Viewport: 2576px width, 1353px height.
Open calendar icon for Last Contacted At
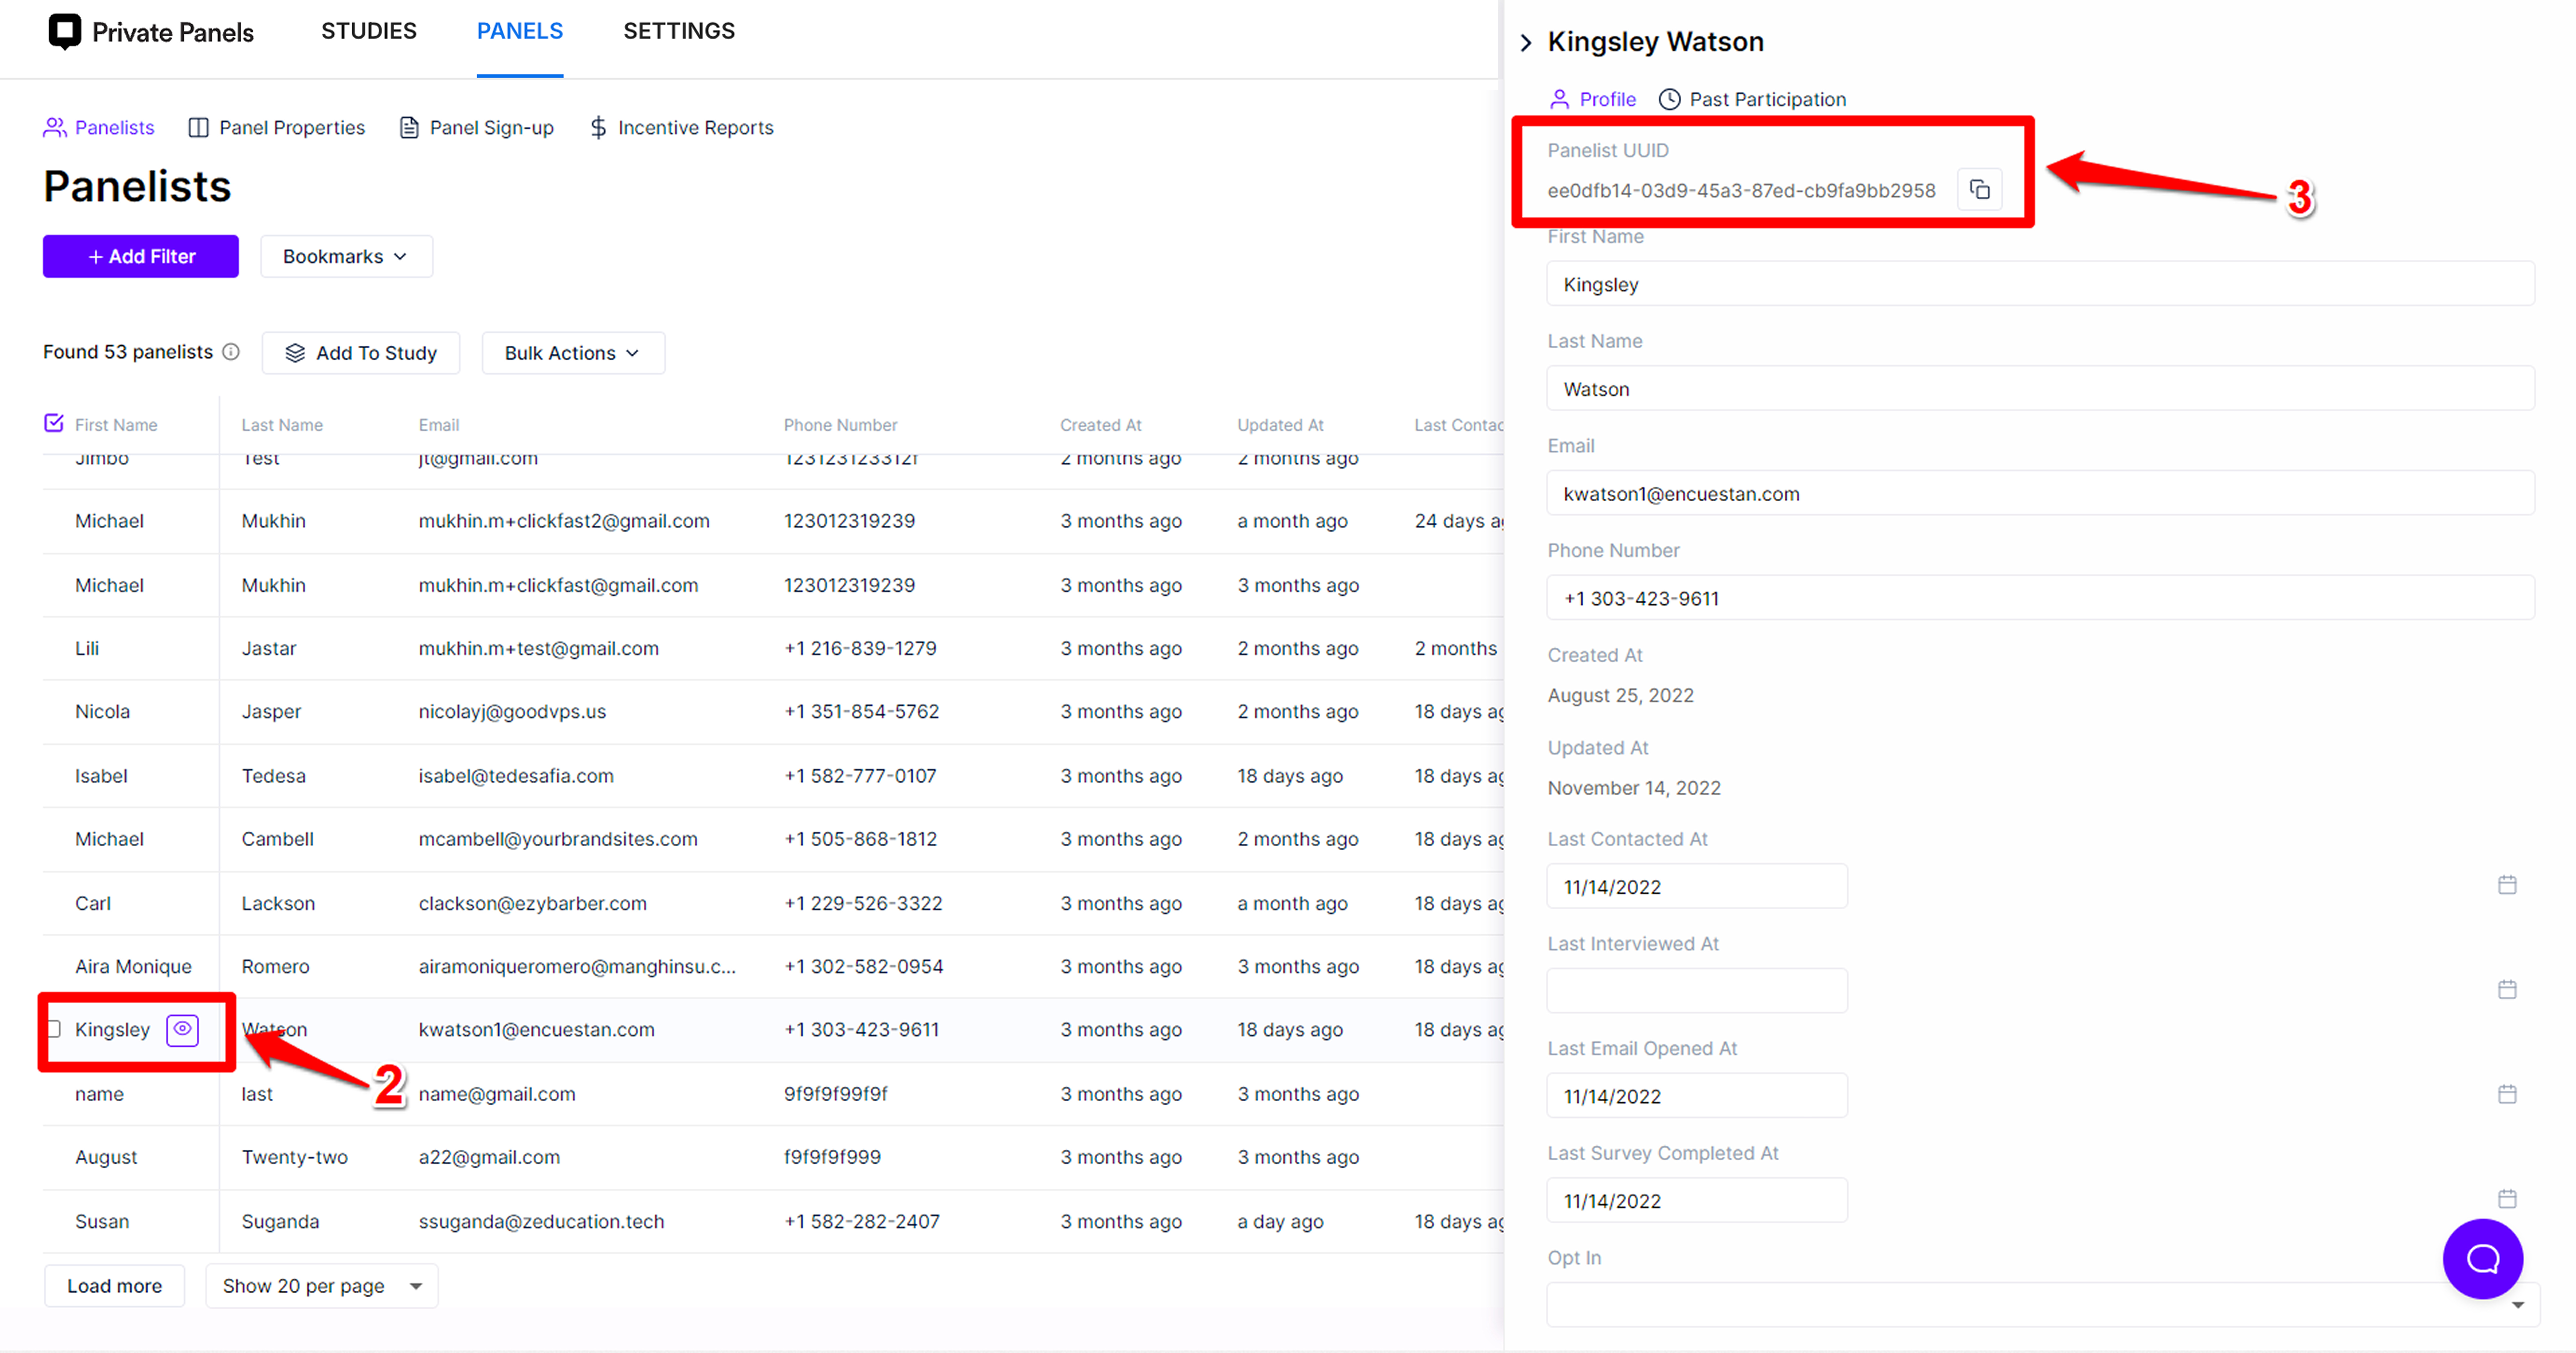point(2507,885)
